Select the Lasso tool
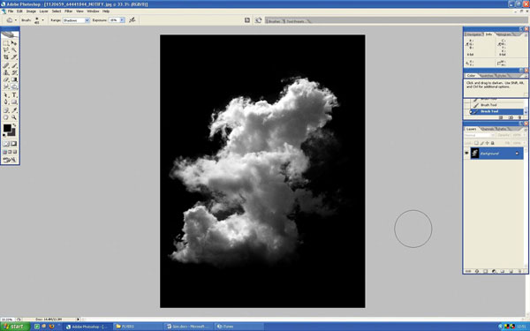Viewport: 530px width, 331px height. point(6,50)
